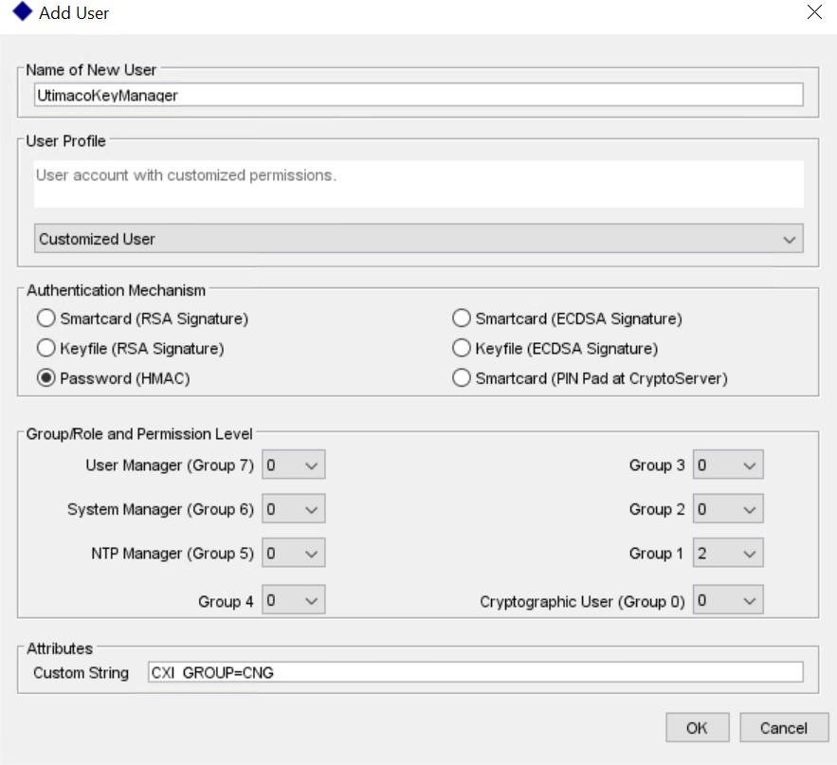Open User Manager (Group 7) level dropdown
The width and height of the screenshot is (837, 765).
tap(293, 464)
